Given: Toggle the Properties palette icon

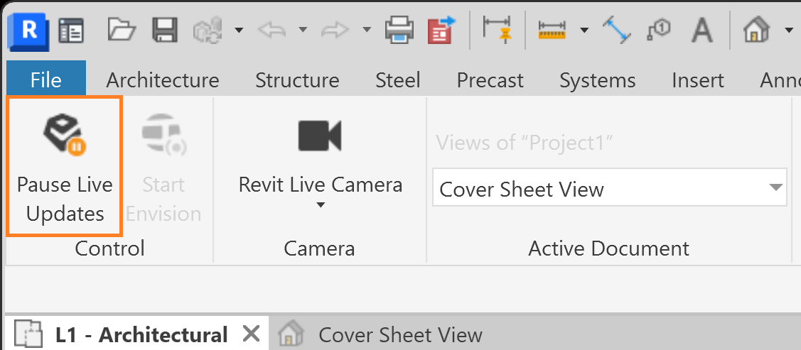Looking at the screenshot, I should click(x=71, y=31).
